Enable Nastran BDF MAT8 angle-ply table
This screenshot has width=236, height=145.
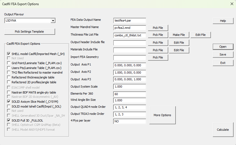[x=9, y=92]
